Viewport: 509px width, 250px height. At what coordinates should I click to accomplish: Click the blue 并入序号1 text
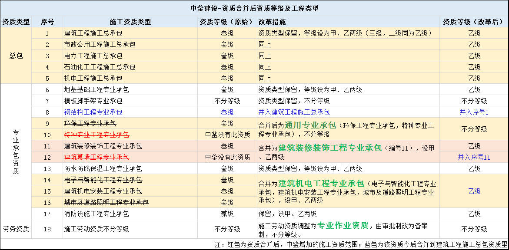pos(474,112)
